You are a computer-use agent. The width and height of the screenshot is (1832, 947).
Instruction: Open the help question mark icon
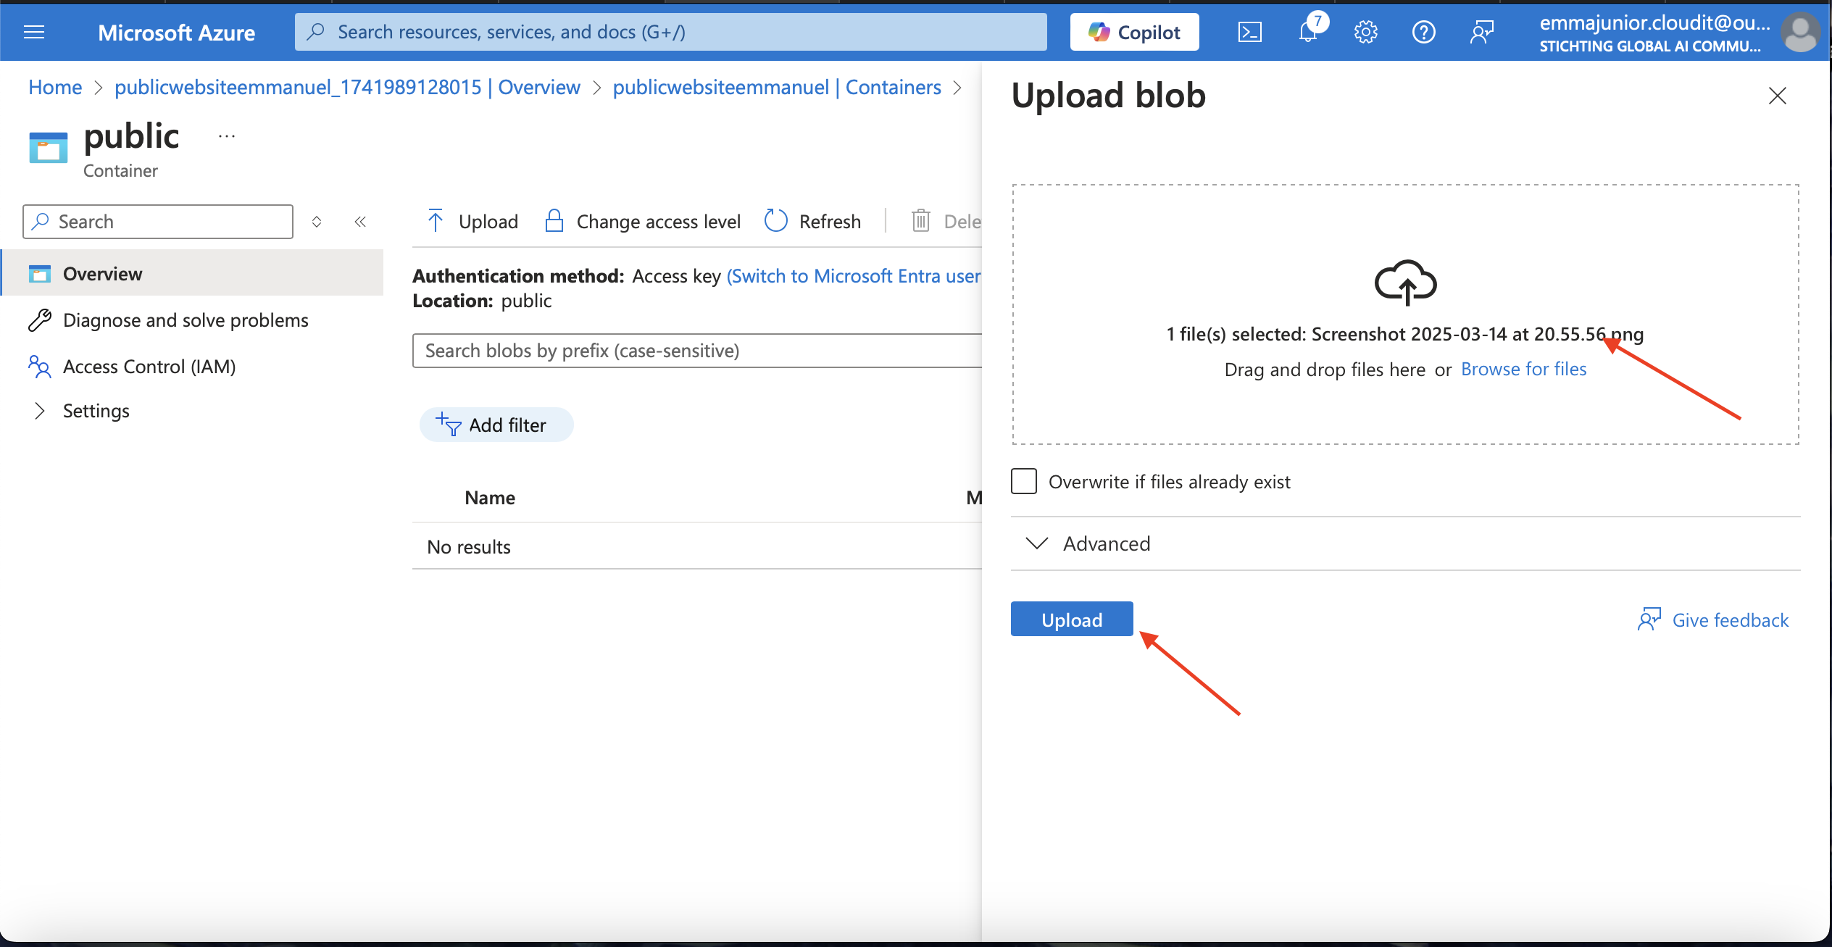(1423, 32)
